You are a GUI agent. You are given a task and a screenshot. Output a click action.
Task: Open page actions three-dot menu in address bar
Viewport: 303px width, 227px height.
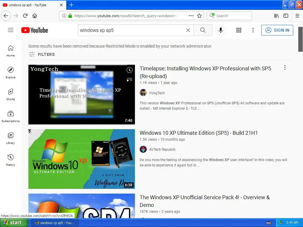[191, 16]
